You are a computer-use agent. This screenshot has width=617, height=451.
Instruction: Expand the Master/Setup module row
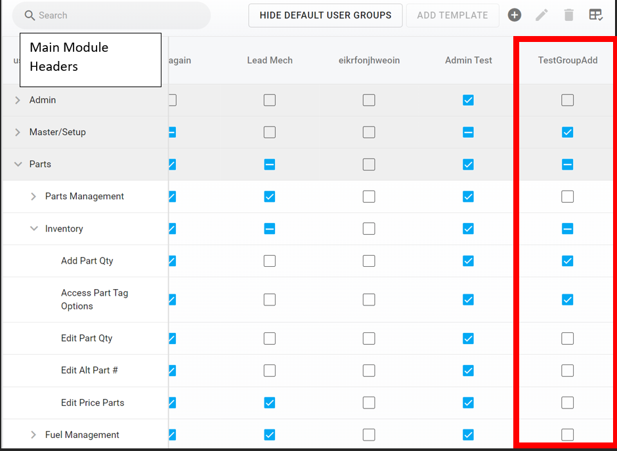tap(18, 132)
